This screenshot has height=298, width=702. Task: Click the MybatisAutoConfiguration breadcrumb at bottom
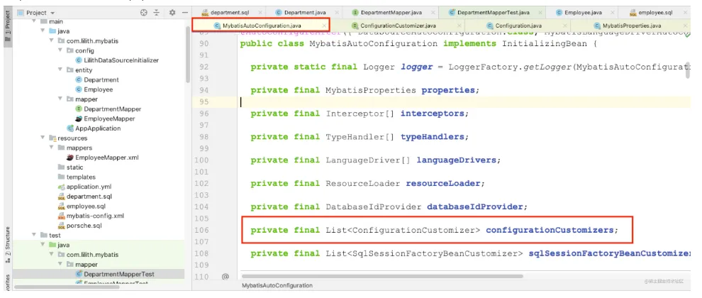[277, 285]
